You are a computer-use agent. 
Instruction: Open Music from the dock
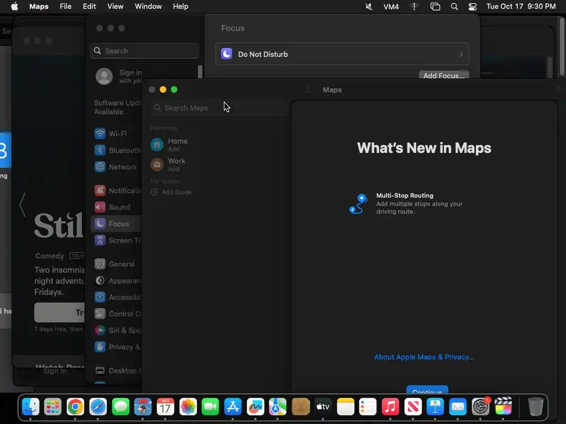click(390, 407)
